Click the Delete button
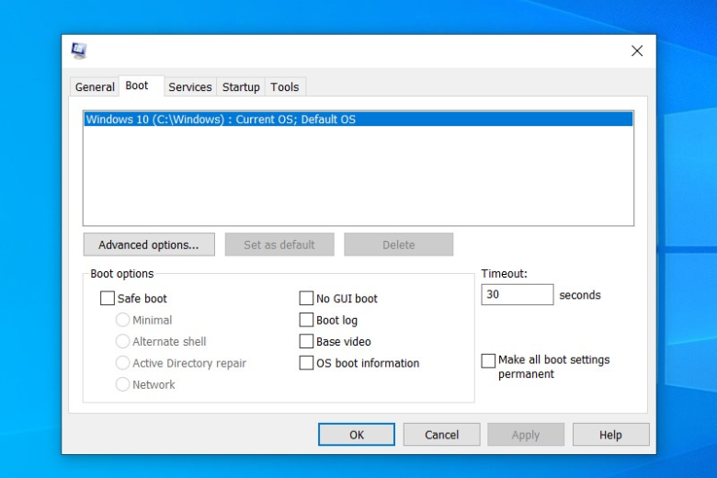 (399, 245)
